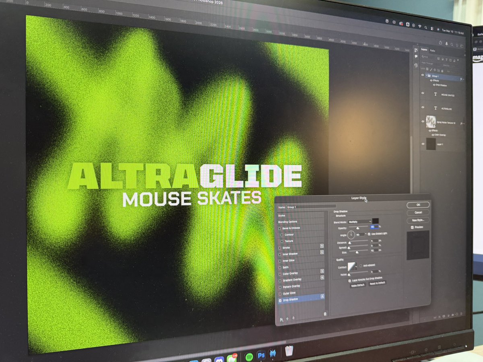Click the Noise slider handle

(349, 274)
